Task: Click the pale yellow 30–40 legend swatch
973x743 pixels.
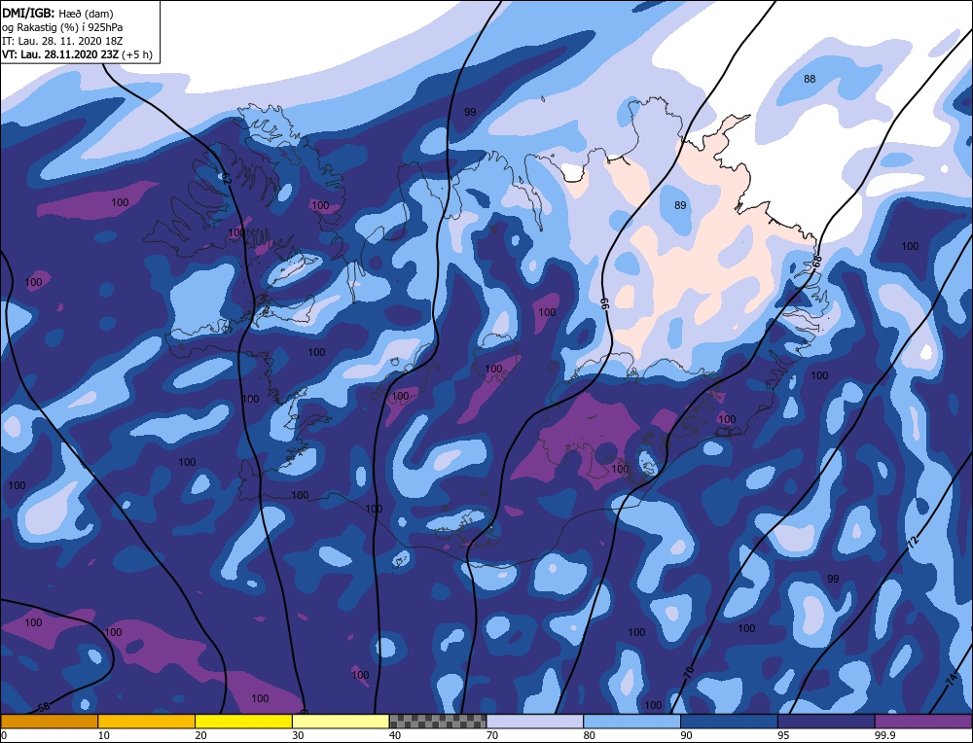Action: [x=341, y=722]
